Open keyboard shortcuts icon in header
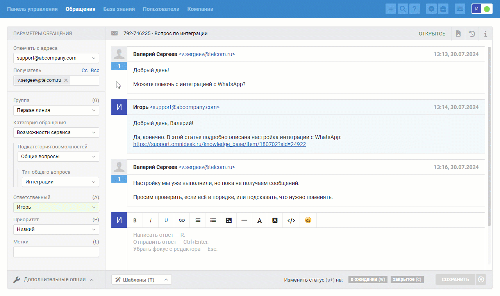The width and height of the screenshot is (500, 296). [460, 9]
